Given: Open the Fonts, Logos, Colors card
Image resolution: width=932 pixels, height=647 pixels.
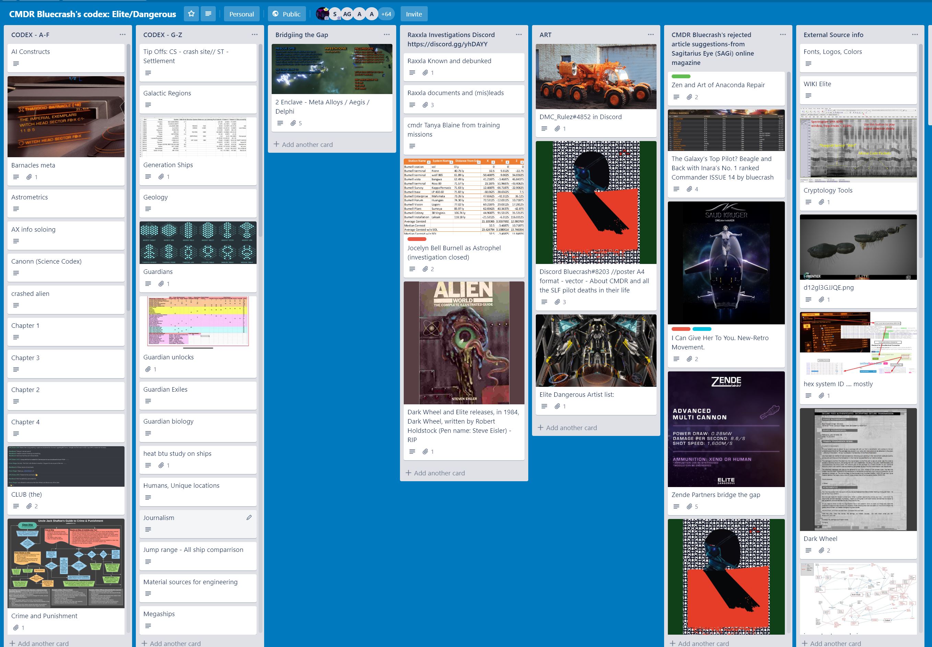Looking at the screenshot, I should (x=858, y=58).
